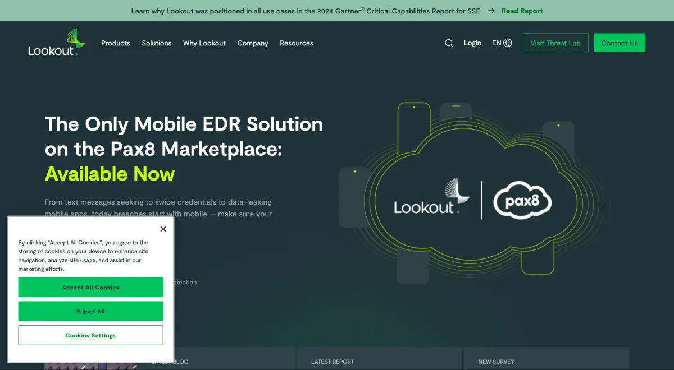
Task: Click the Latest Report card
Action: [379, 358]
